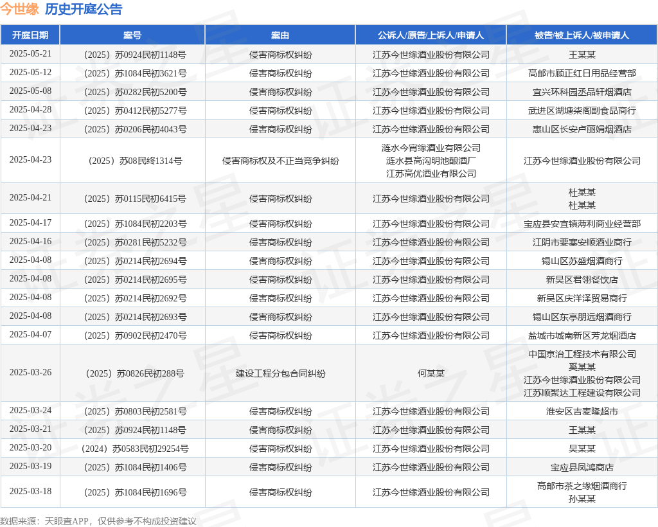The width and height of the screenshot is (658, 527).
Task: Select case number 苏0412民初5277号
Action: [135, 111]
